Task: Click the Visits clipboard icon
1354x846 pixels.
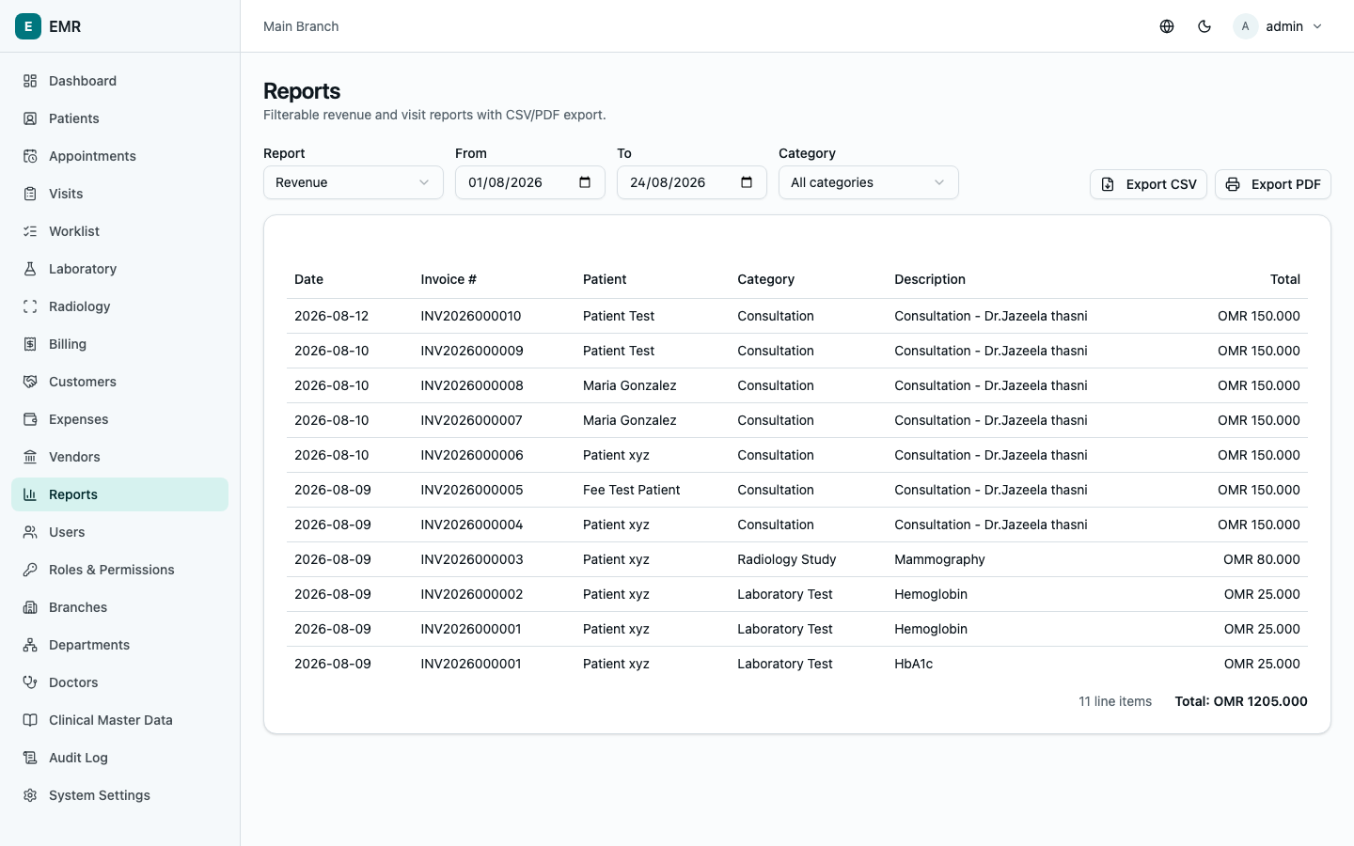Action: tap(30, 194)
